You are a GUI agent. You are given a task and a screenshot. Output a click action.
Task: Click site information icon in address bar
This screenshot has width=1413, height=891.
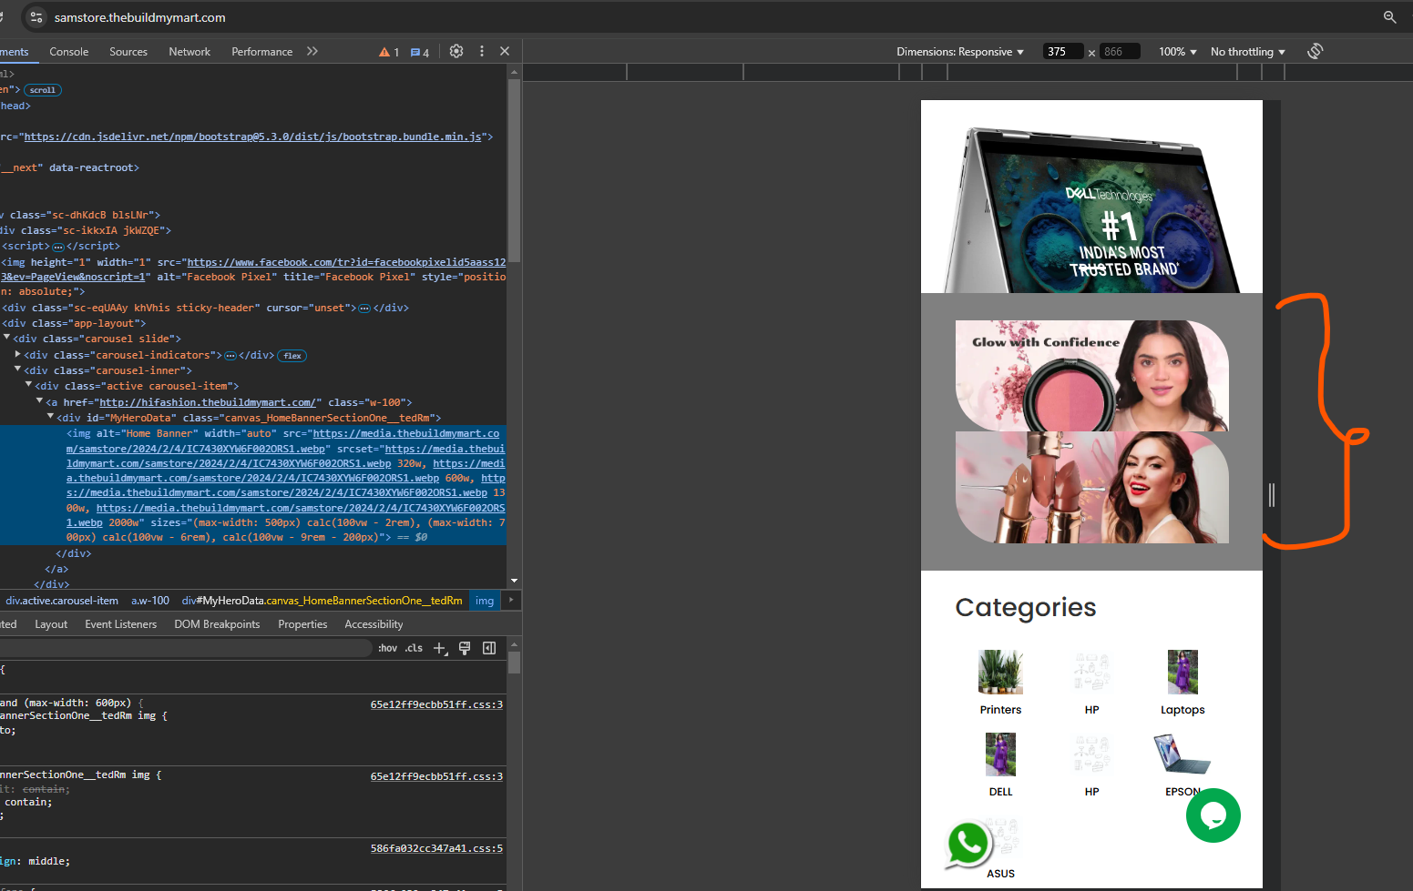coord(36,17)
